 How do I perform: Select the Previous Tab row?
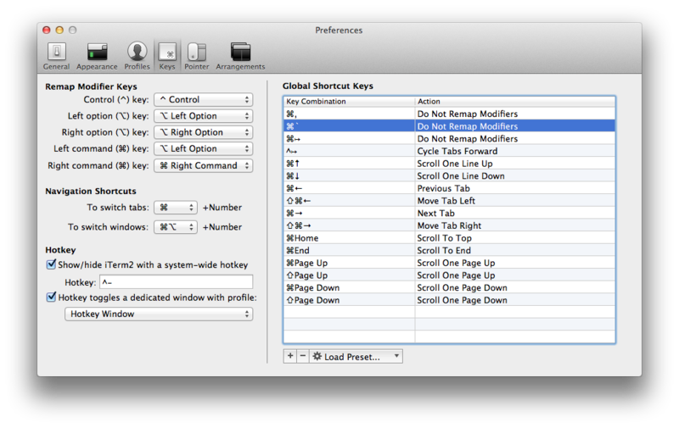(450, 188)
